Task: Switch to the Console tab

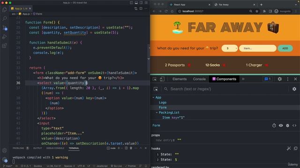Action: (x=199, y=79)
